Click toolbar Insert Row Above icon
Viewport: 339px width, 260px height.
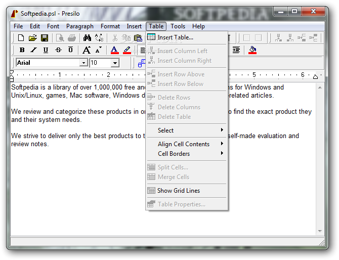click(x=302, y=38)
